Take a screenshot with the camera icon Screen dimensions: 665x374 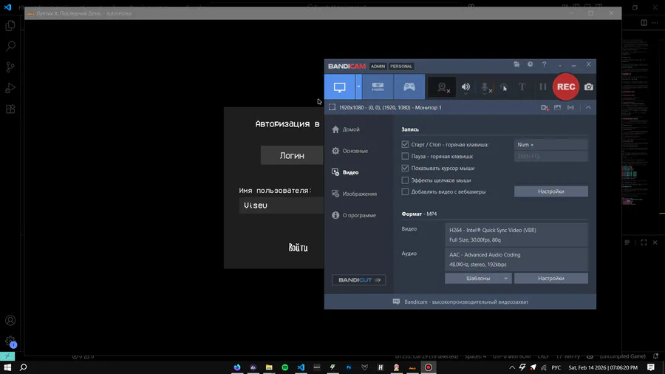click(589, 87)
